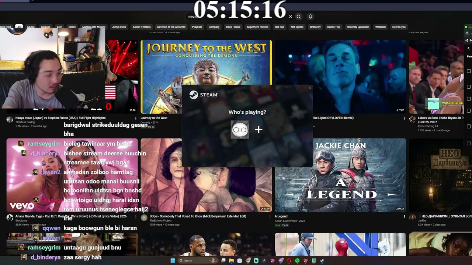Select the Steam profile avatar
The width and height of the screenshot is (472, 265).
pyautogui.click(x=240, y=130)
